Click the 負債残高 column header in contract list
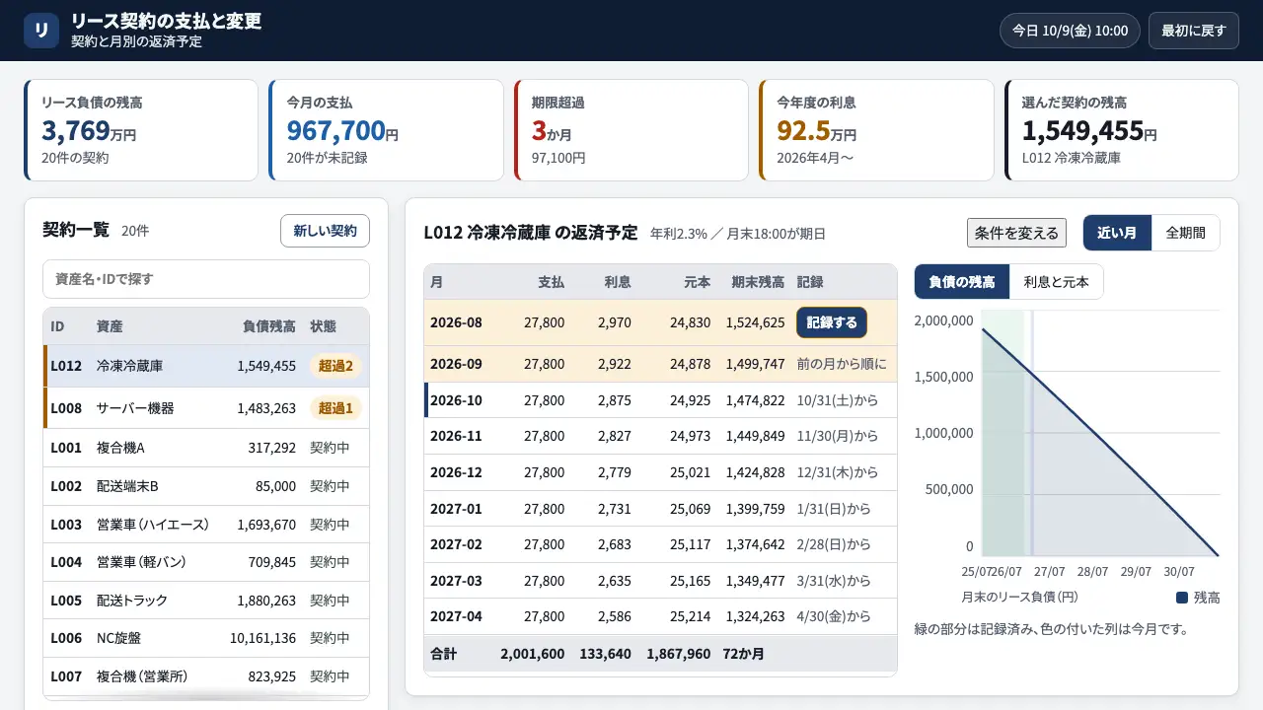Image resolution: width=1263 pixels, height=710 pixels. click(269, 326)
